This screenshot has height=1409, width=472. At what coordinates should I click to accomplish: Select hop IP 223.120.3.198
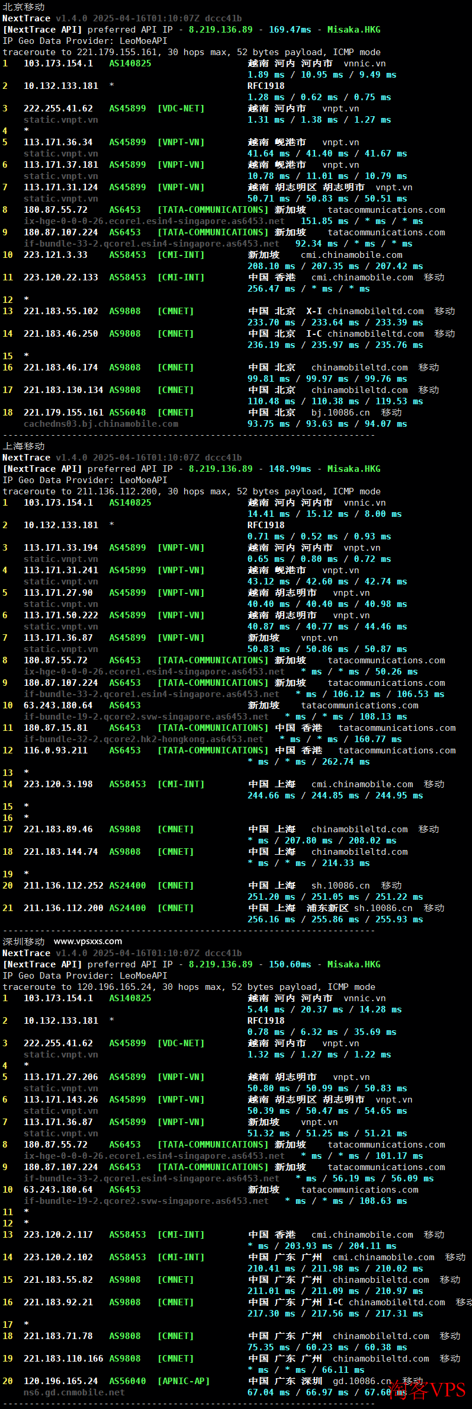(58, 784)
